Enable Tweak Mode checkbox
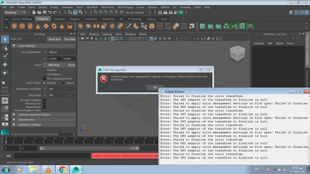Image resolution: width=310 pixels, height=174 pixels. 44,107
